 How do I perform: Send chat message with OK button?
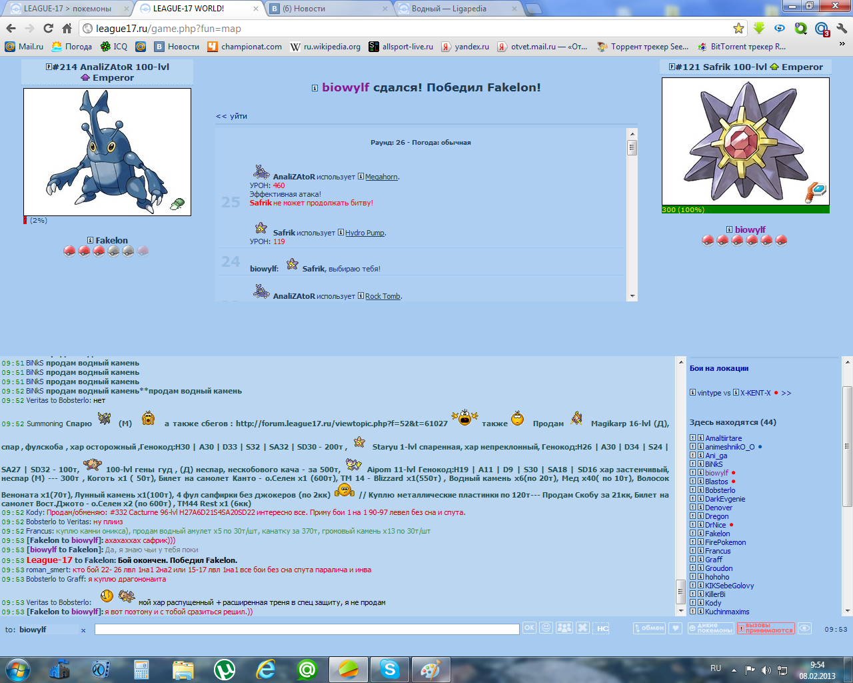coord(529,628)
